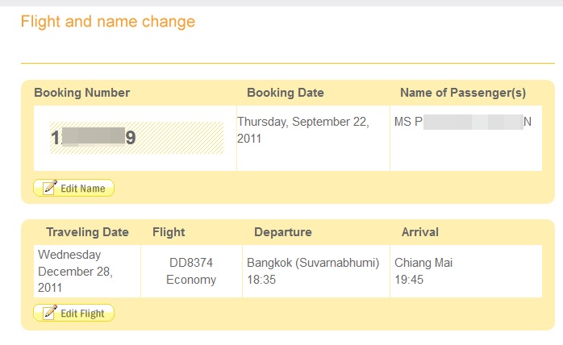Click the Name of Passenger(s) header
This screenshot has width=563, height=345.
pos(463,93)
